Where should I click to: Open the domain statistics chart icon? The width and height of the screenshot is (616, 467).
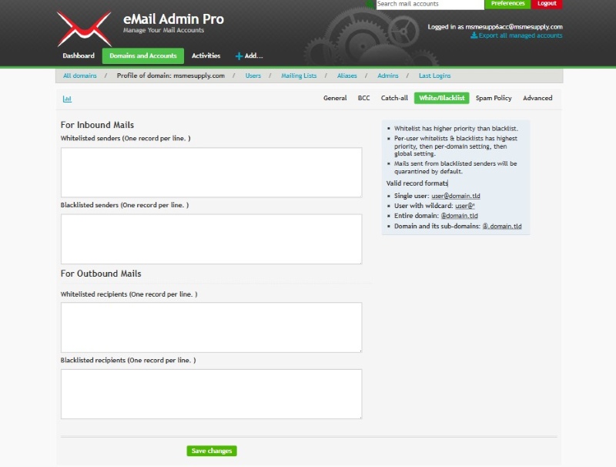point(67,99)
